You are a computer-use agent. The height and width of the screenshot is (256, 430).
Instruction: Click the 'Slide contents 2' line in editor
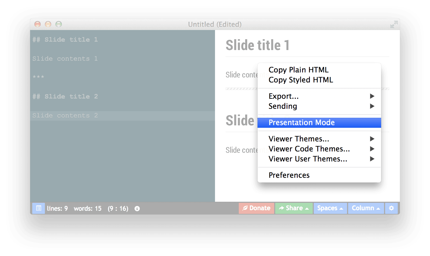(x=65, y=116)
